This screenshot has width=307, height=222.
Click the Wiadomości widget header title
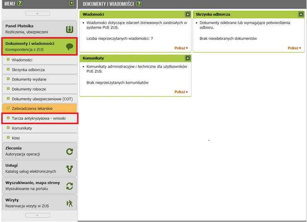coord(93,14)
